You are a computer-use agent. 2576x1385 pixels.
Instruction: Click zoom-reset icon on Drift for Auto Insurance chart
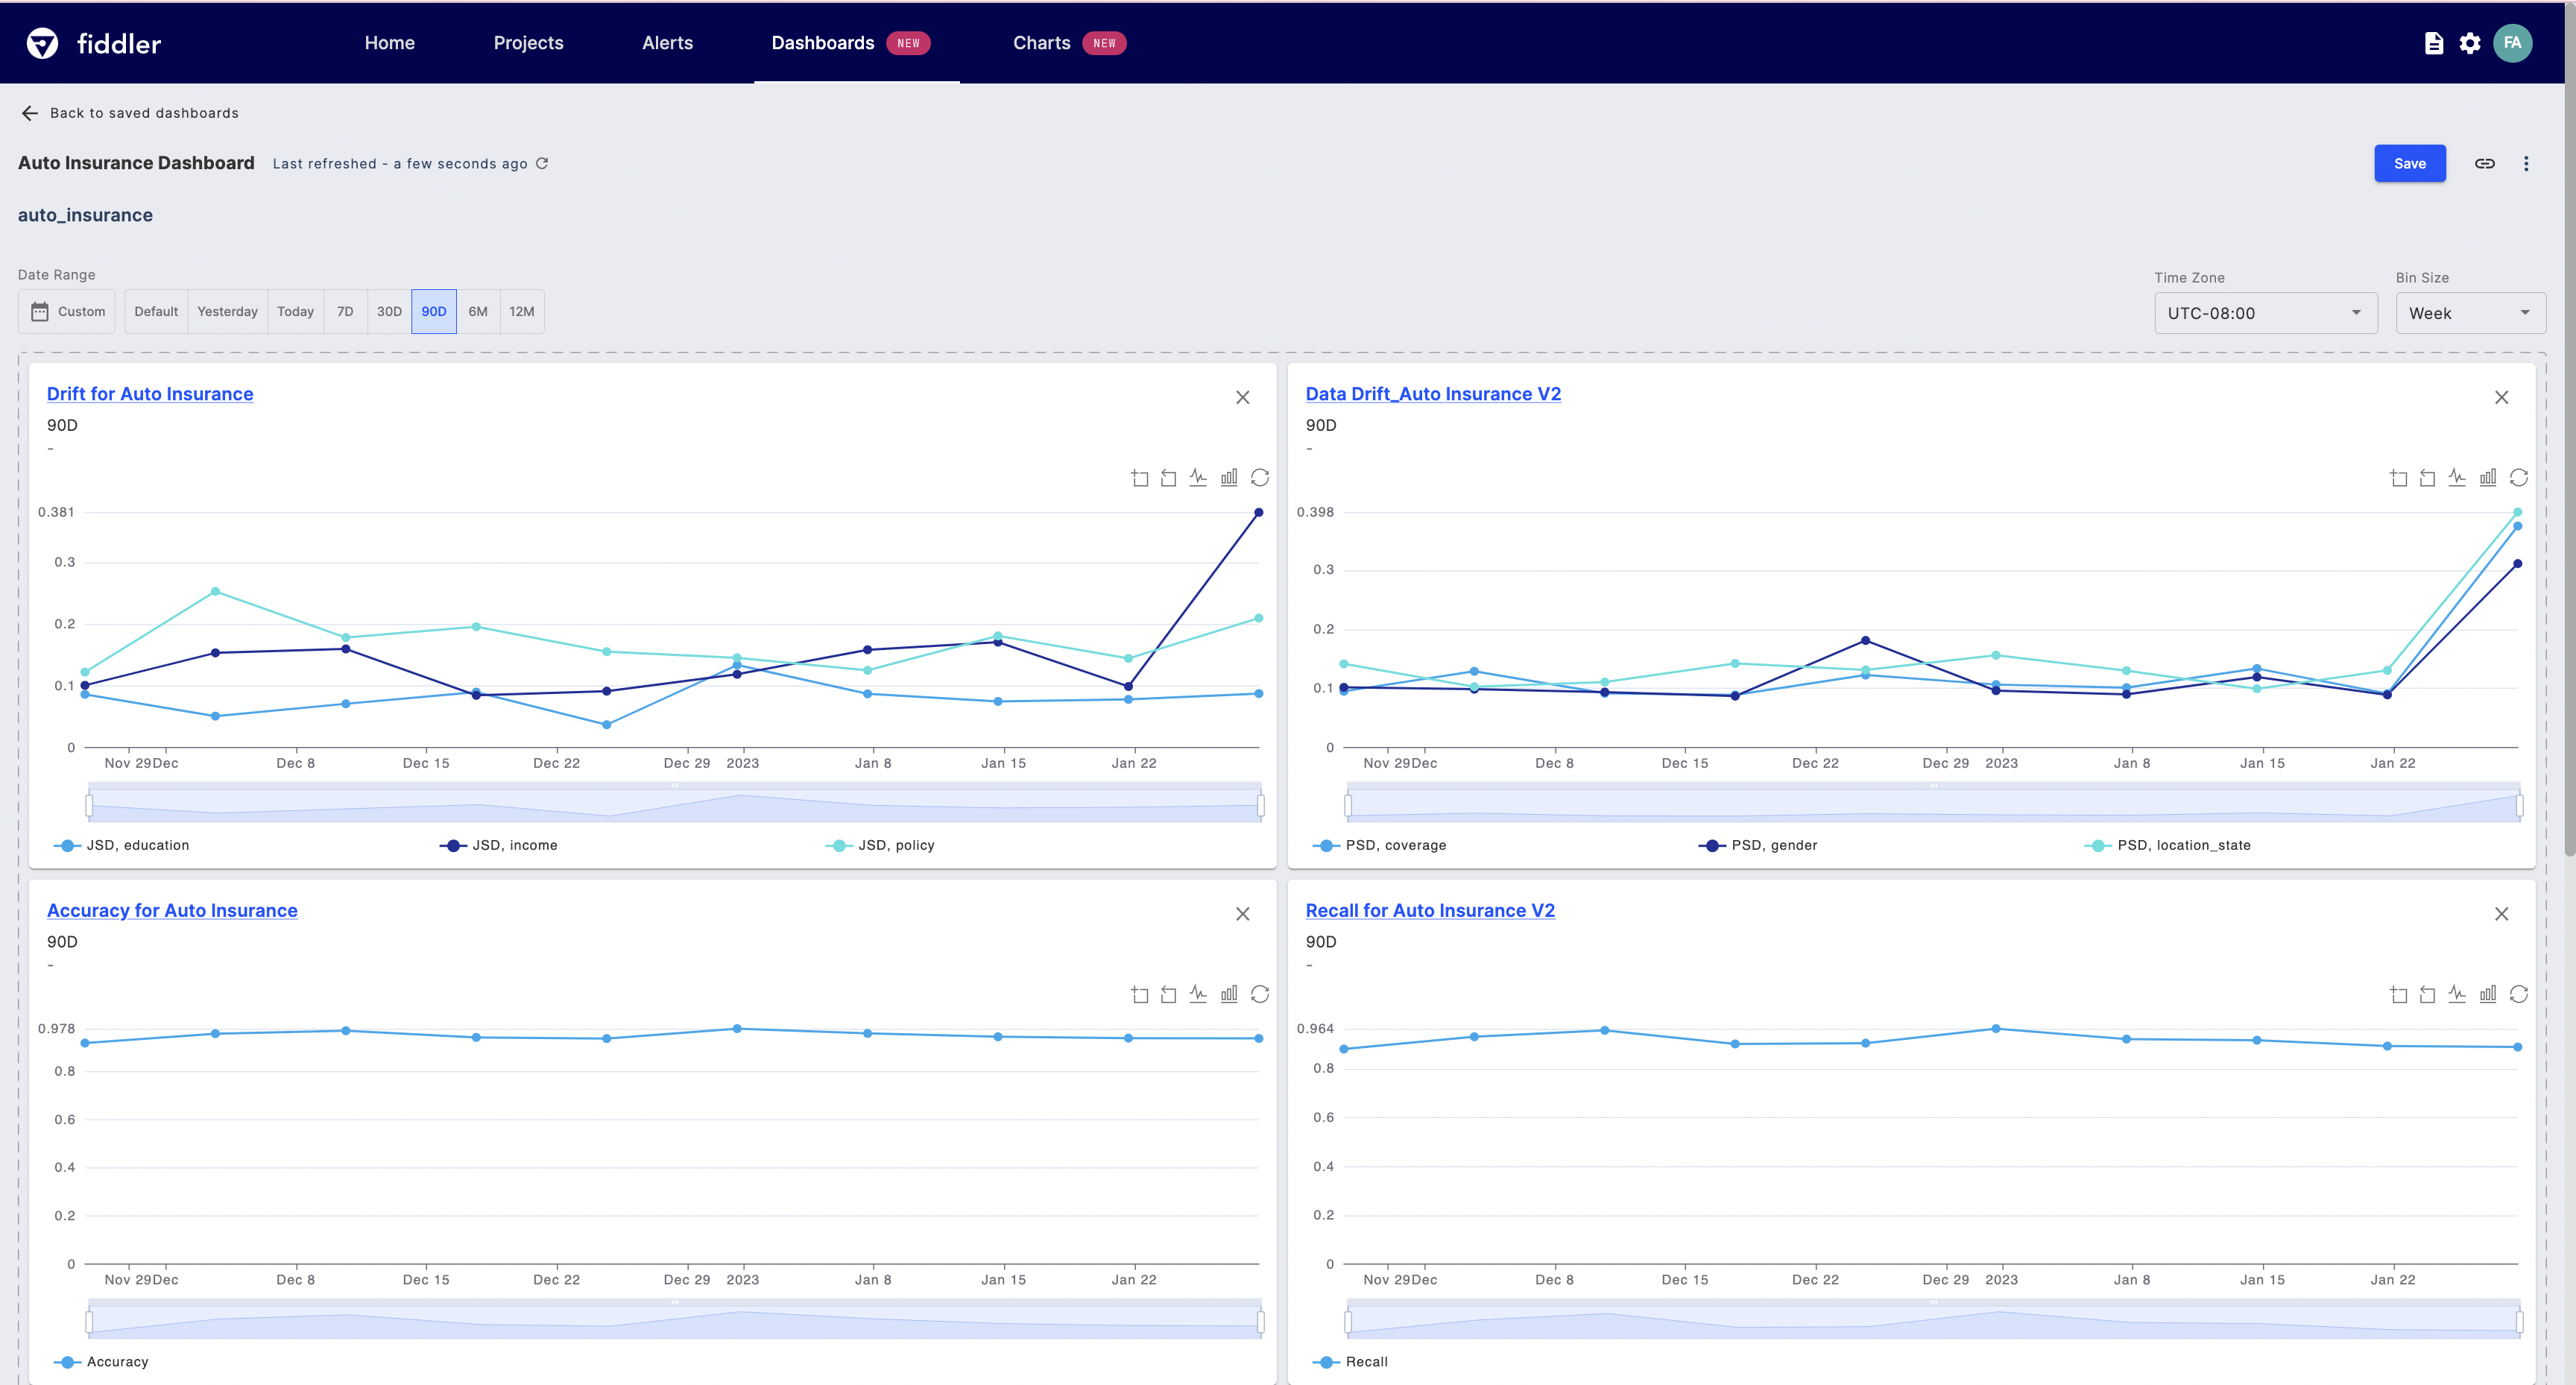[1168, 478]
